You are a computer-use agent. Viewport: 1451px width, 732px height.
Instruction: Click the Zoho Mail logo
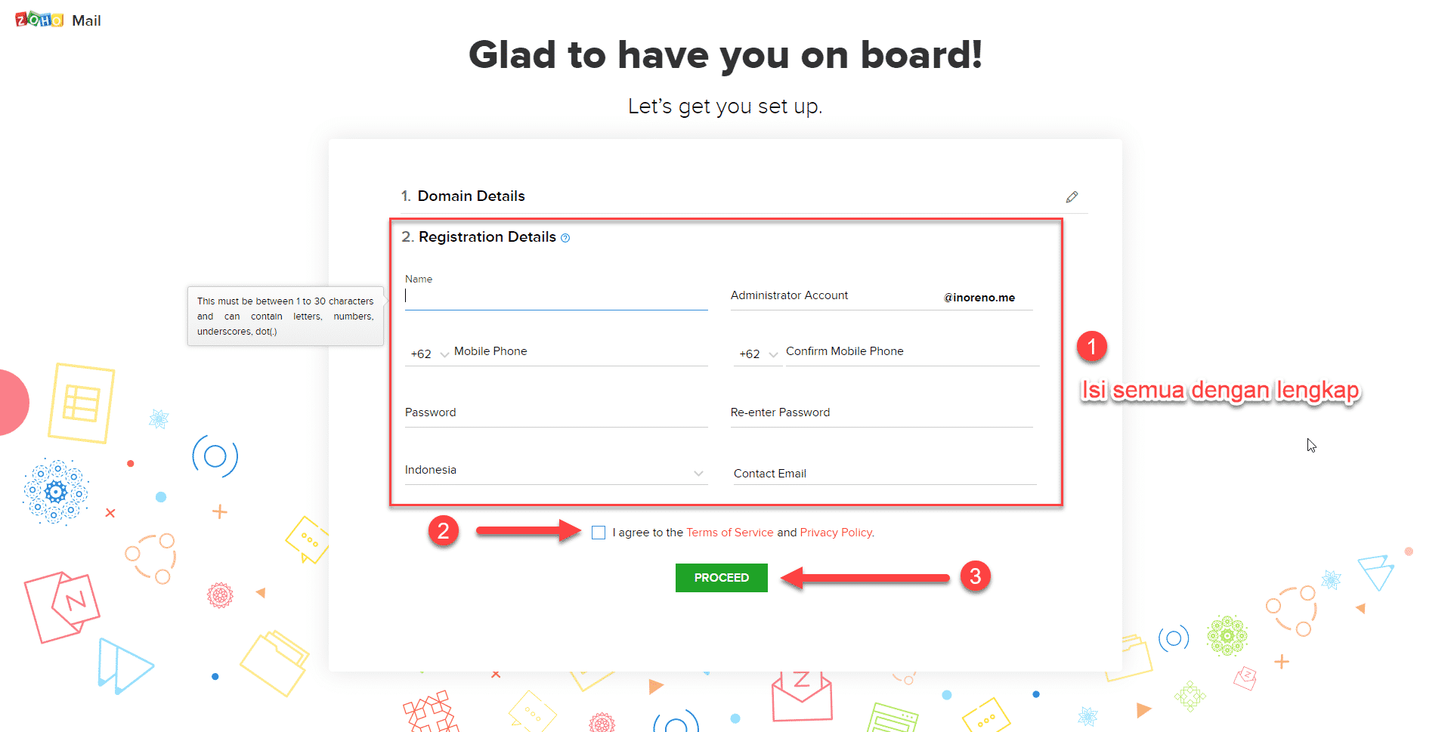tap(58, 20)
